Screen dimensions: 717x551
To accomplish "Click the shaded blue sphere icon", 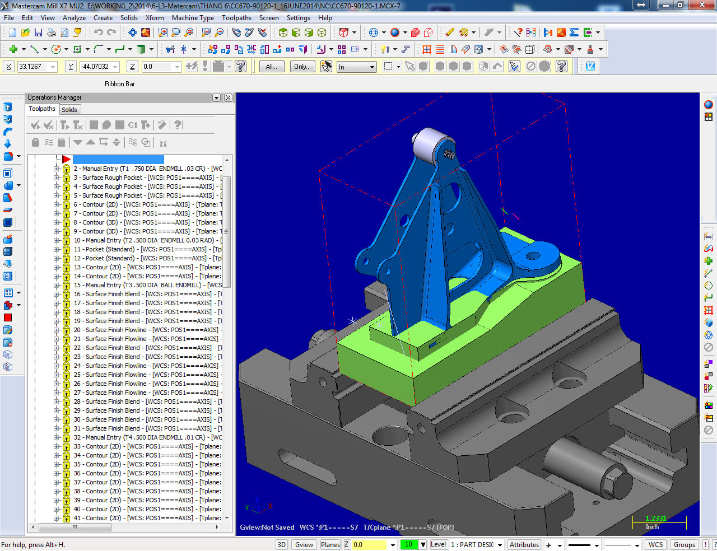I will pos(395,32).
